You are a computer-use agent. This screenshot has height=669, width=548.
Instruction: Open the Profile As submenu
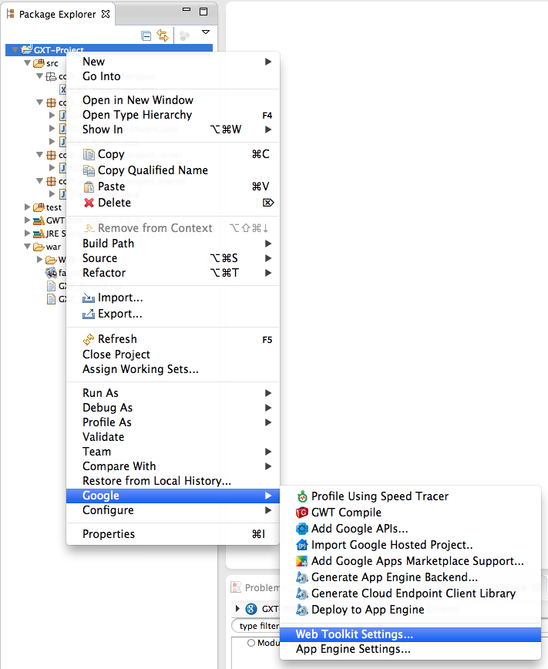(173, 422)
